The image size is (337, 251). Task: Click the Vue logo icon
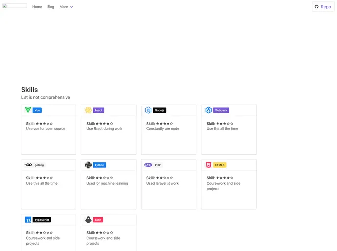click(28, 110)
